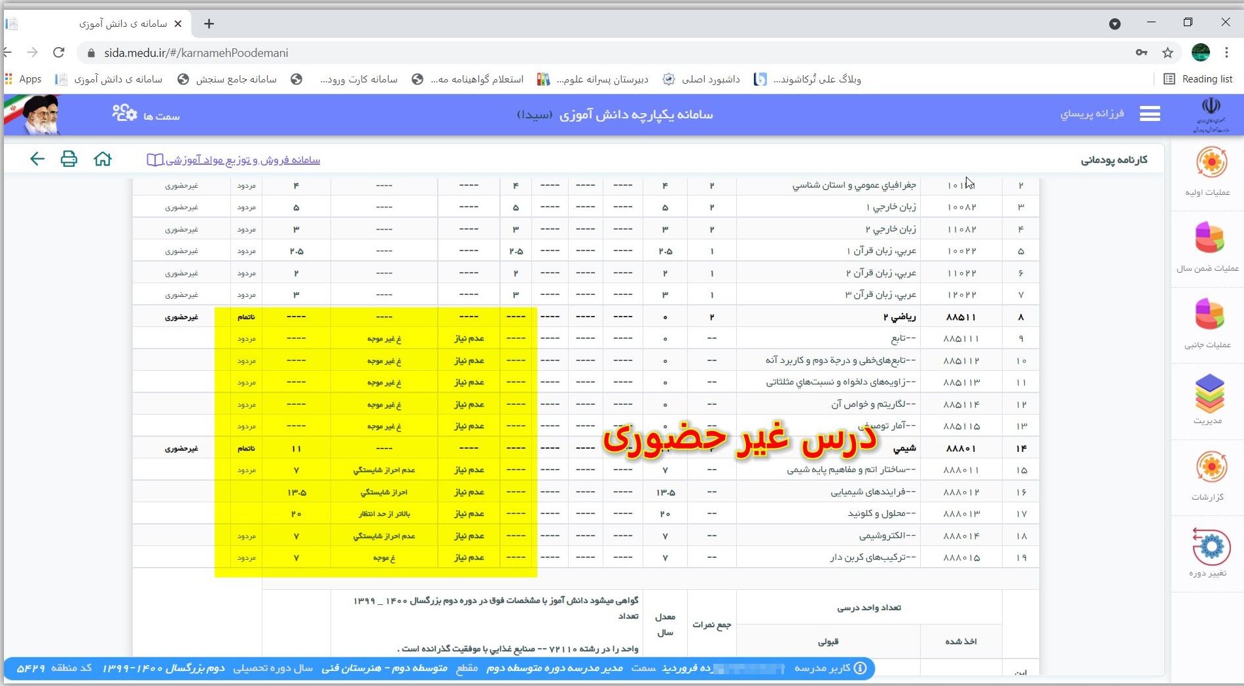Open the استعلام گواهینامه bookmark
This screenshot has width=1244, height=686.
pyautogui.click(x=467, y=79)
